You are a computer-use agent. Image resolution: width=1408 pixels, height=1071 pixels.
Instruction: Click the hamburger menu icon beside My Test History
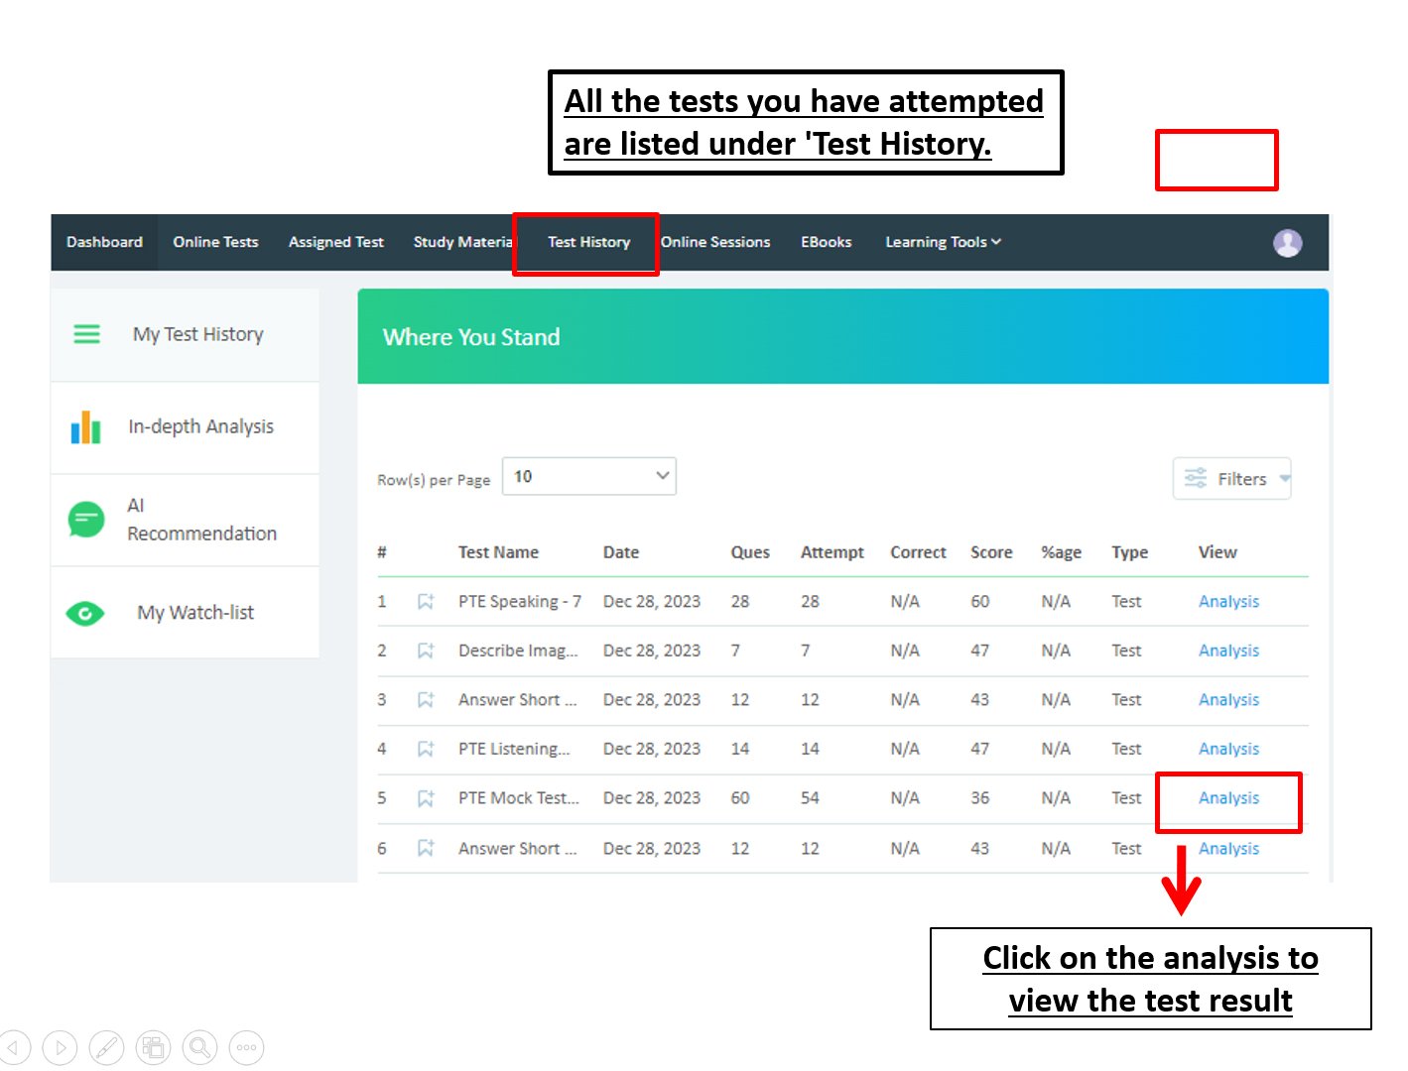point(87,334)
